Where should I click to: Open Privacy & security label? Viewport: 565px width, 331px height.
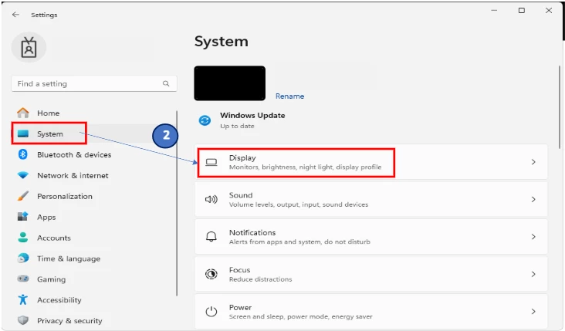[69, 320]
